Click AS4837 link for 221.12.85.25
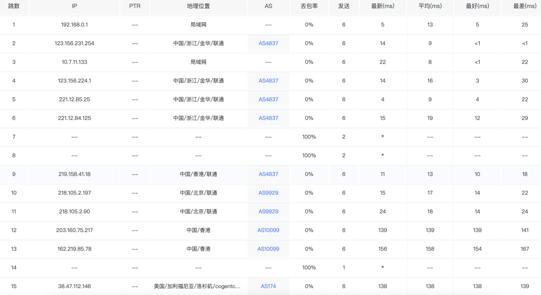Image resolution: width=541 pixels, height=295 pixels. pos(268,99)
